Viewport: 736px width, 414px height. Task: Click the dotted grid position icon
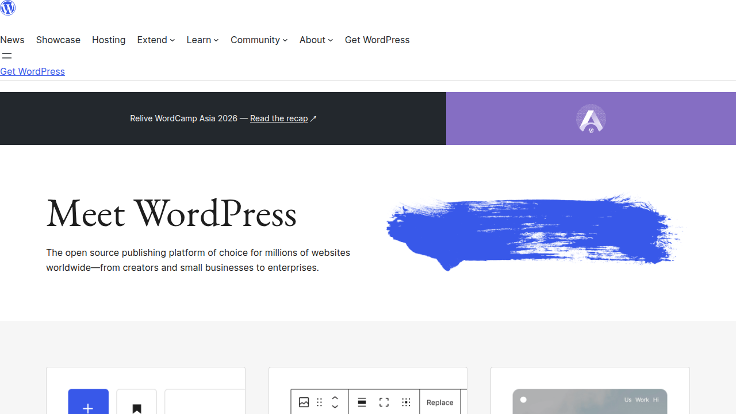click(406, 402)
